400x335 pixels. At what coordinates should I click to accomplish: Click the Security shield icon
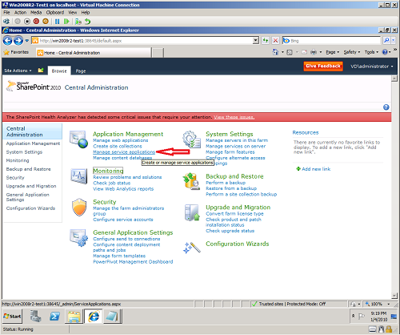79,207
